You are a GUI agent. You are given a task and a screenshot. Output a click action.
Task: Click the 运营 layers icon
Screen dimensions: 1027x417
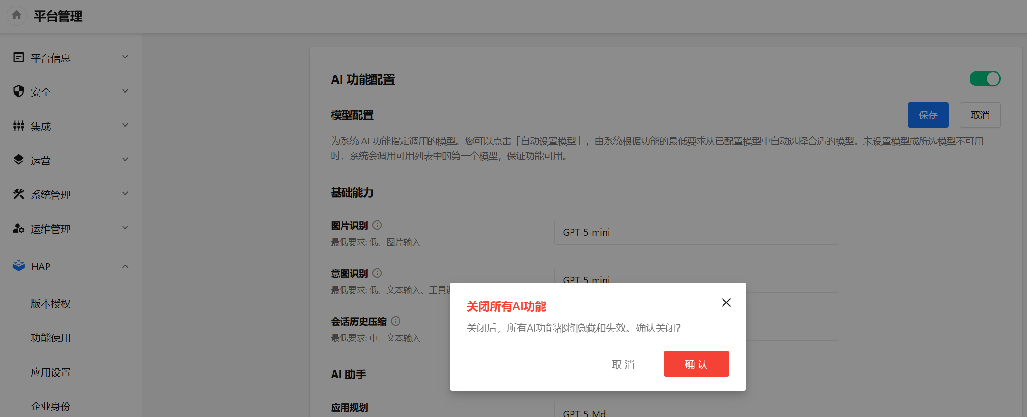pos(19,160)
